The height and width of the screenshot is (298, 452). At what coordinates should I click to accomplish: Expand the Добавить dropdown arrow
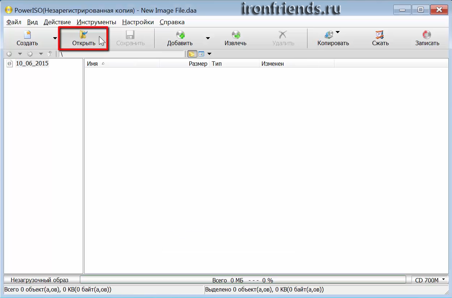tap(208, 38)
